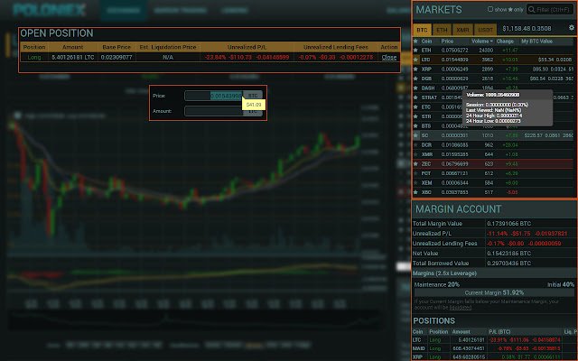The height and width of the screenshot is (361, 578).
Task: Open the STRAT market row
Action: tap(495, 97)
